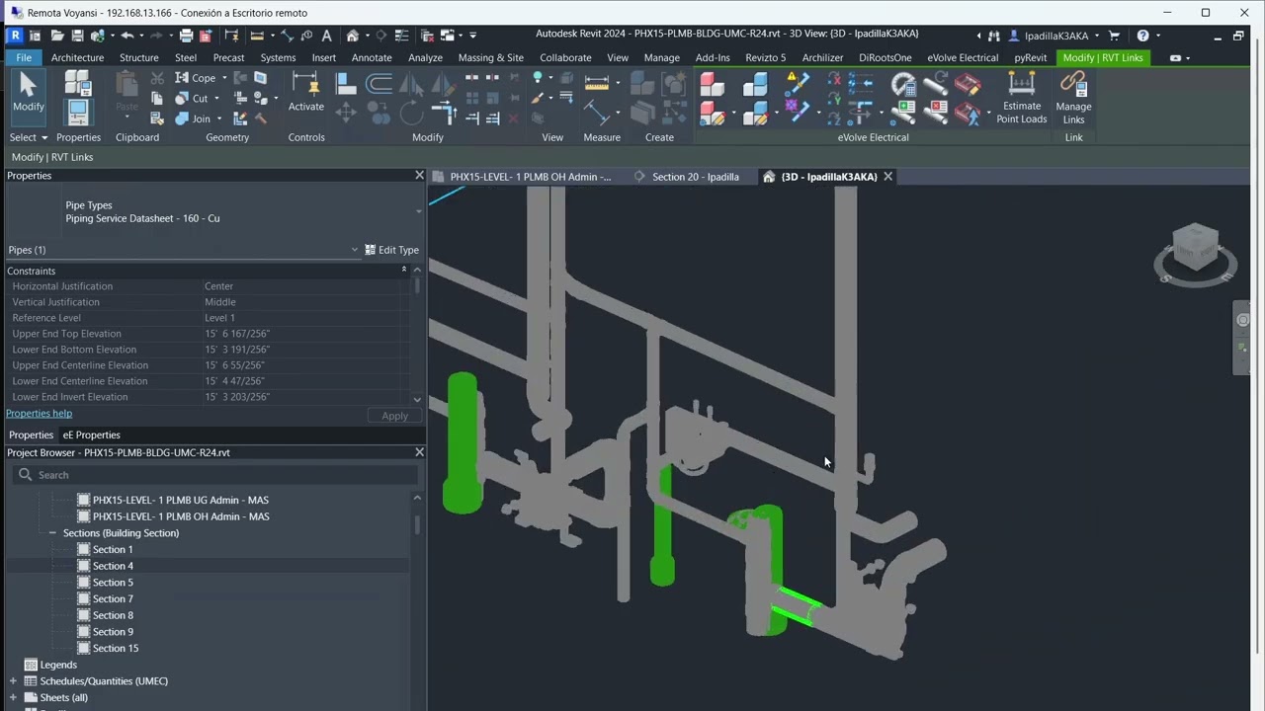Collapse the Constraints section
Viewport: 1265px width, 711px height.
pos(404,270)
